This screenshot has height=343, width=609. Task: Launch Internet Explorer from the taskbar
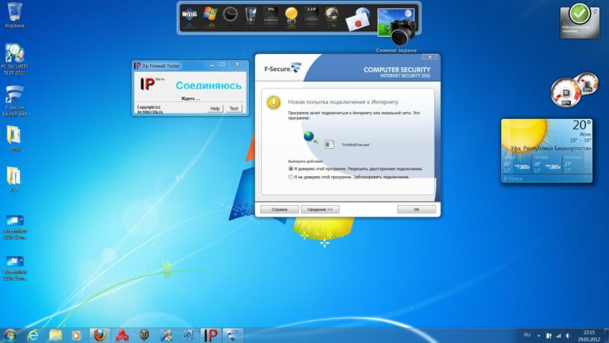pyautogui.click(x=33, y=335)
